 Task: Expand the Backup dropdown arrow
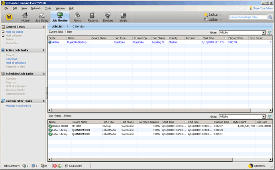coord(220,15)
